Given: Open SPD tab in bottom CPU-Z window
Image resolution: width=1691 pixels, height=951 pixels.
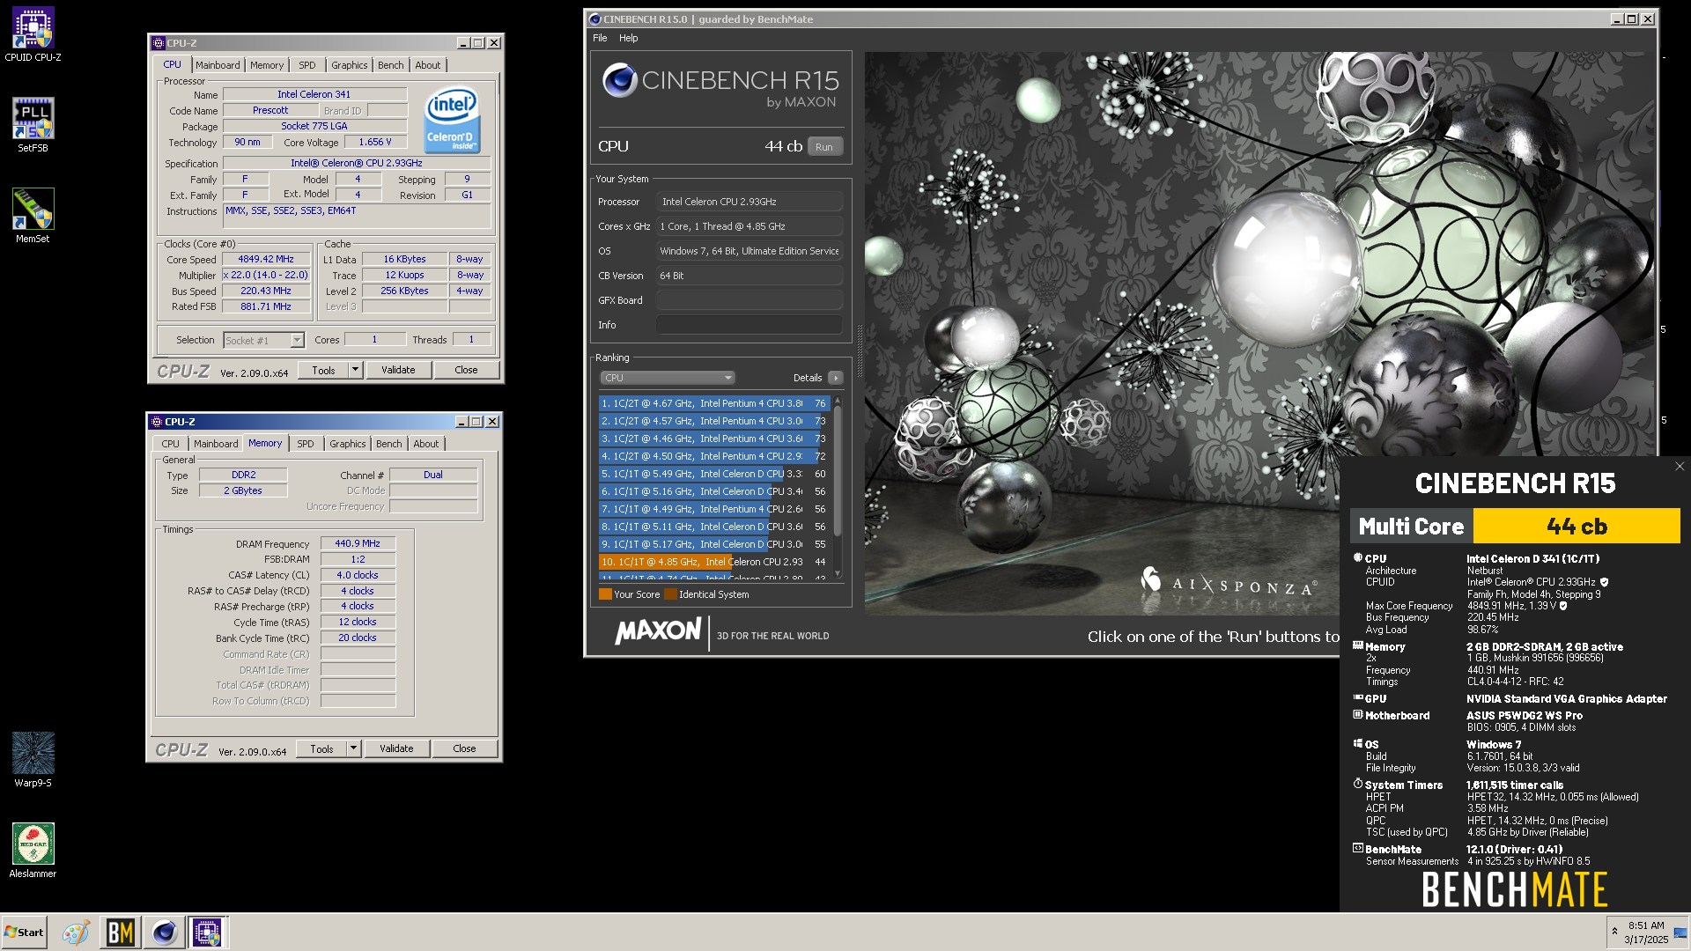Looking at the screenshot, I should click(x=305, y=444).
